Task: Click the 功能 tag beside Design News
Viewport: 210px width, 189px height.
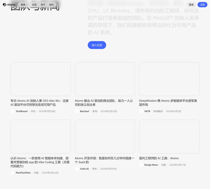Action: [x=164, y=165]
